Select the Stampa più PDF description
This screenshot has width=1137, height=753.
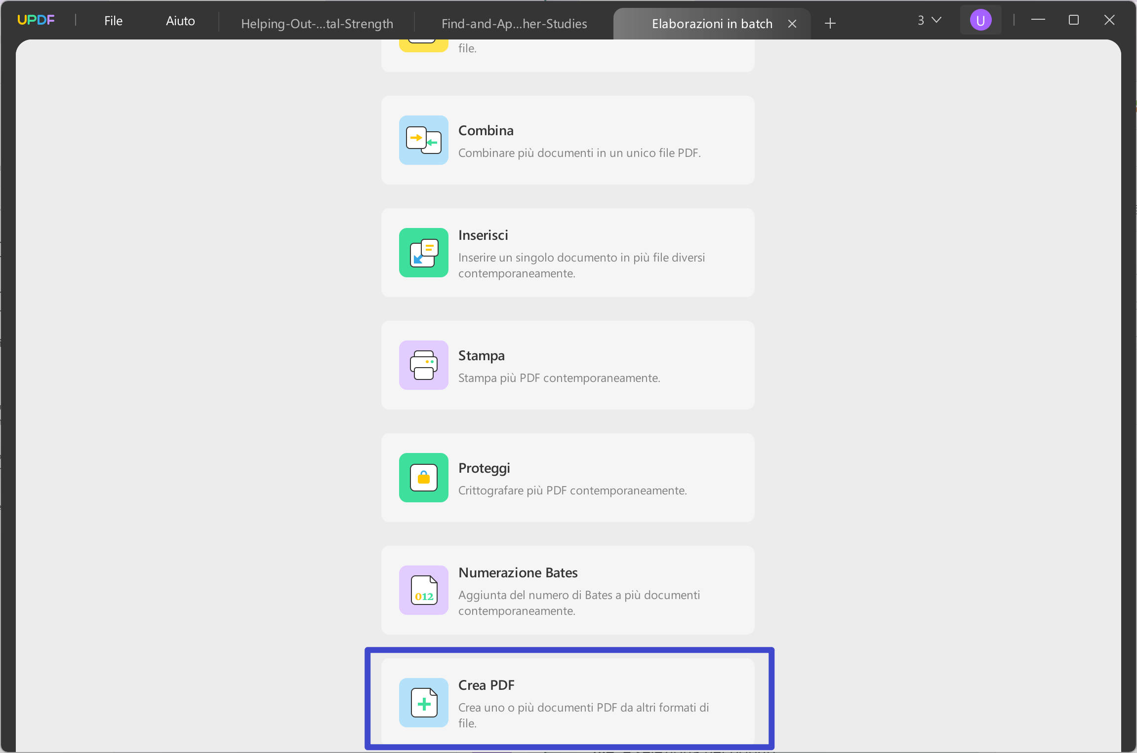559,378
